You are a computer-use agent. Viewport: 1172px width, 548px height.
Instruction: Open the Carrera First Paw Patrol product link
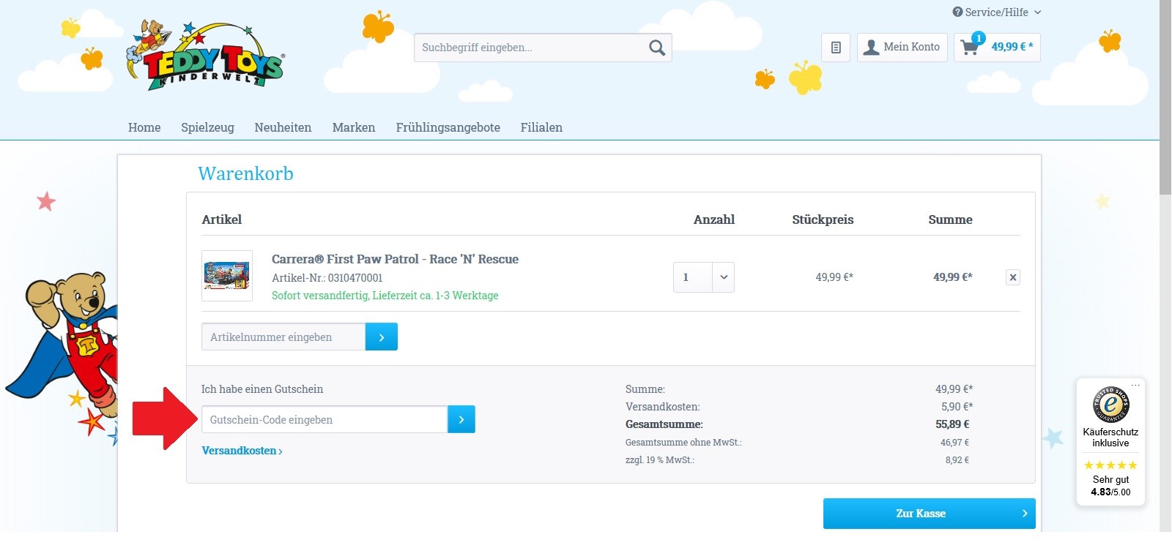[x=395, y=259]
